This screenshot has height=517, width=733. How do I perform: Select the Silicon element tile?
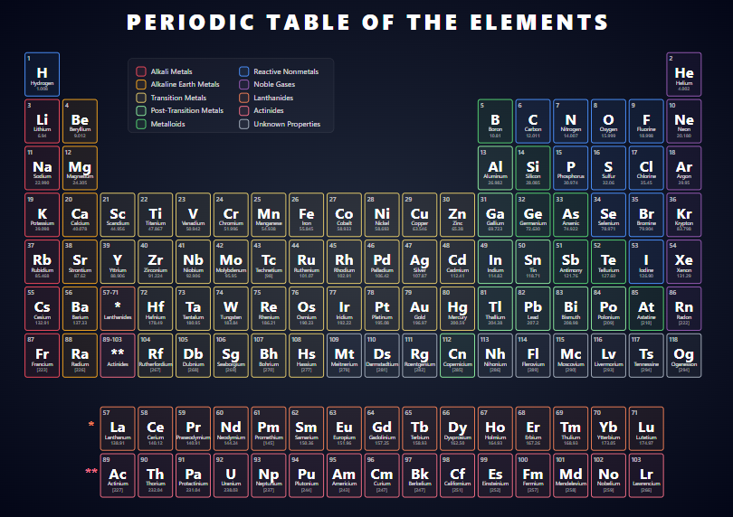tap(533, 169)
